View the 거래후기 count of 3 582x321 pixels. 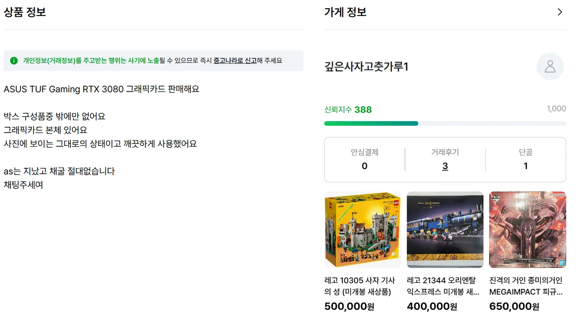[x=445, y=166]
